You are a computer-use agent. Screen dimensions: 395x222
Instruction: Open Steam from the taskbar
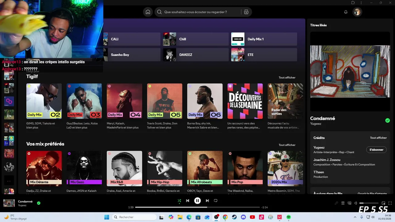pyautogui.click(x=234, y=217)
